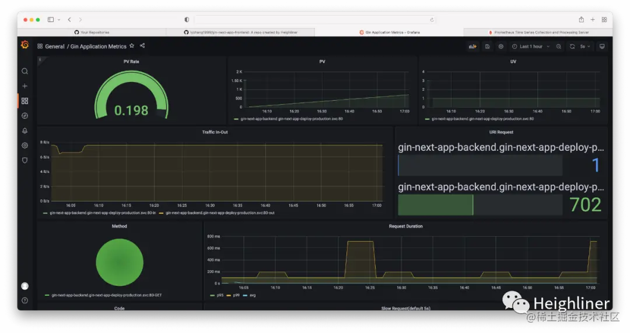
Task: Switch to the Your Repositories browser tab
Action: [92, 32]
